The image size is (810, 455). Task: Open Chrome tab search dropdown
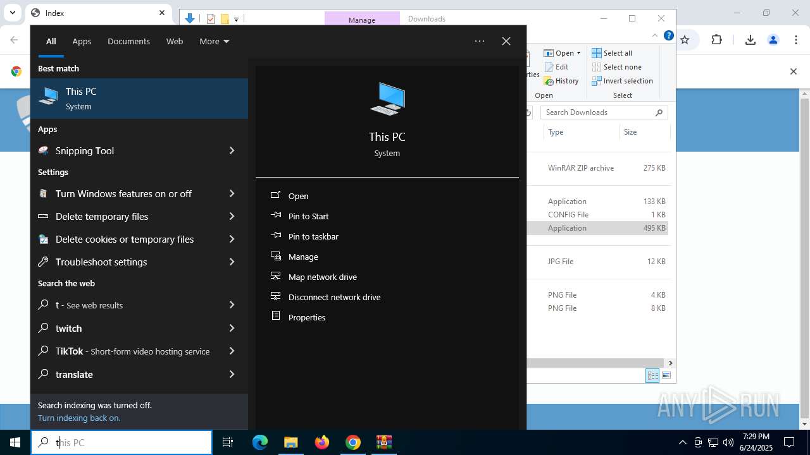pyautogui.click(x=12, y=13)
